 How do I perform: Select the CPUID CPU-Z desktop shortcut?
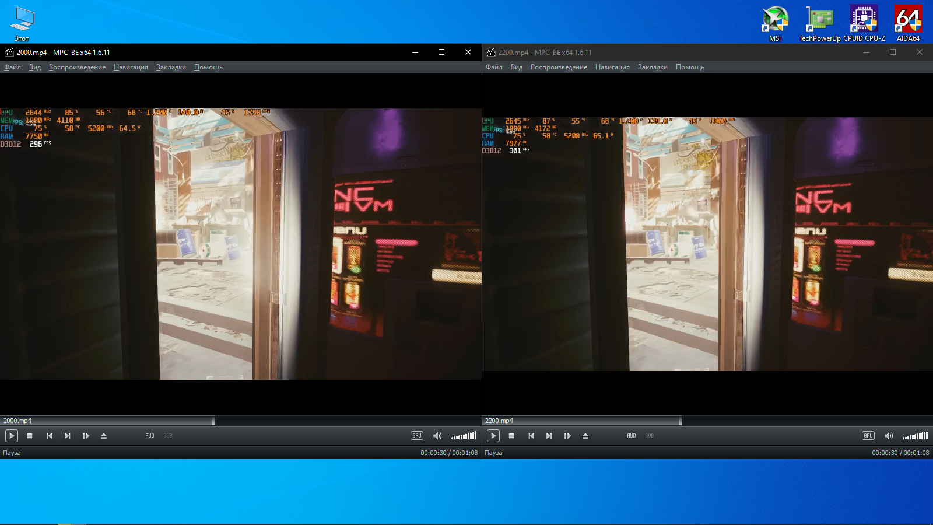(864, 24)
